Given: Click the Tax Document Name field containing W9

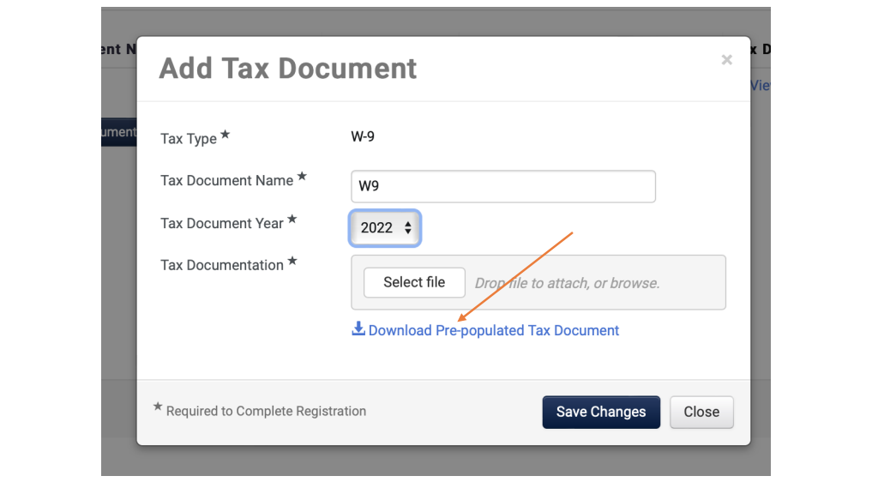Looking at the screenshot, I should 503,186.
